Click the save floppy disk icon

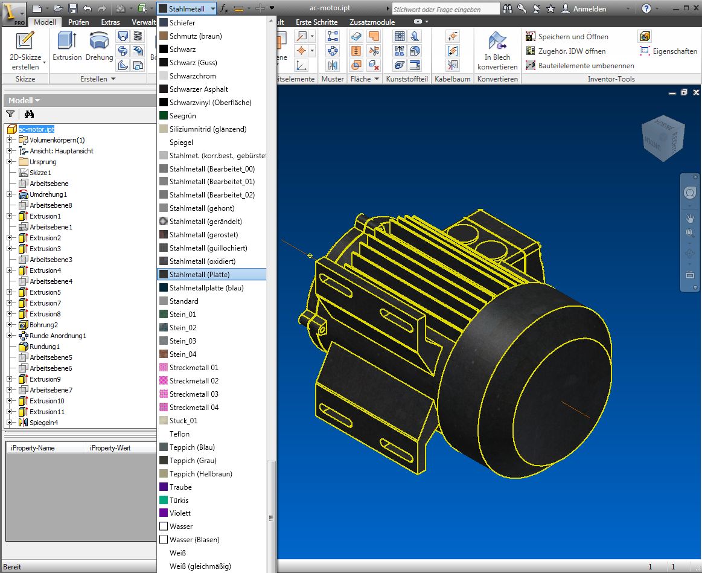[73, 8]
